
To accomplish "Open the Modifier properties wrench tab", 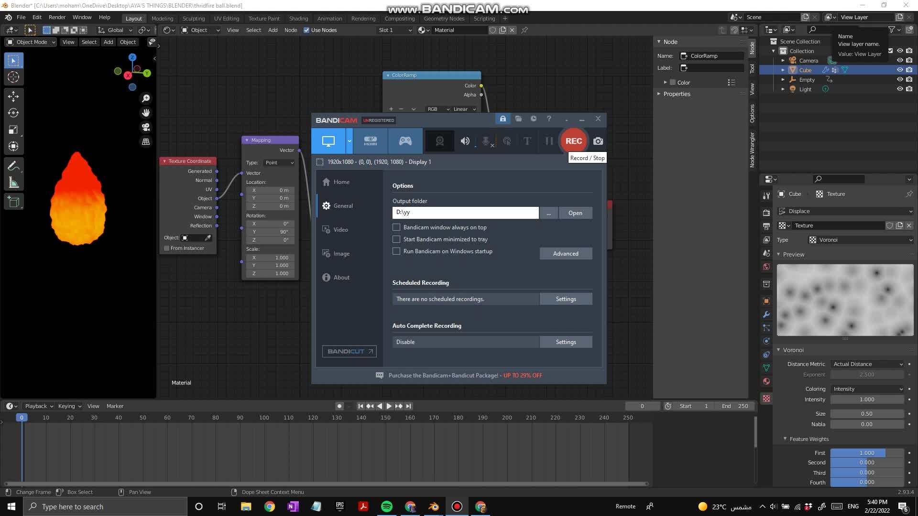I will point(766,315).
